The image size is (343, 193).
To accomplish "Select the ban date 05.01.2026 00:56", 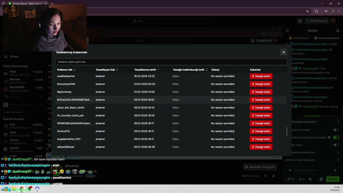I will tap(144, 147).
